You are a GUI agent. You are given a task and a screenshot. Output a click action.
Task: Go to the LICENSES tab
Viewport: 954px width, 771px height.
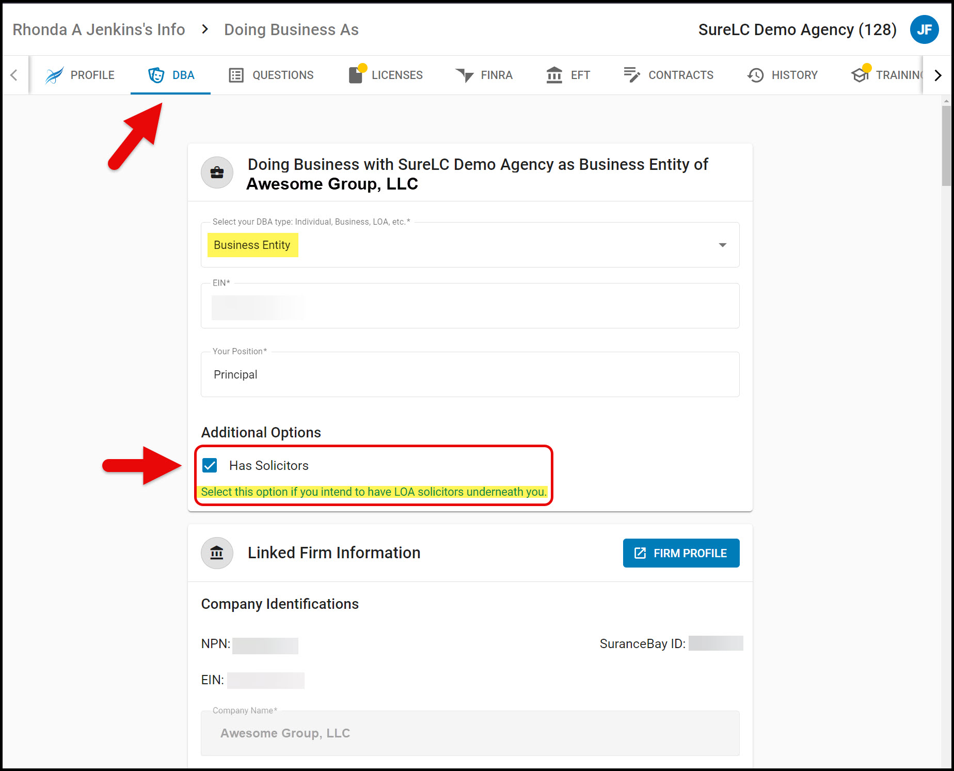(x=386, y=75)
